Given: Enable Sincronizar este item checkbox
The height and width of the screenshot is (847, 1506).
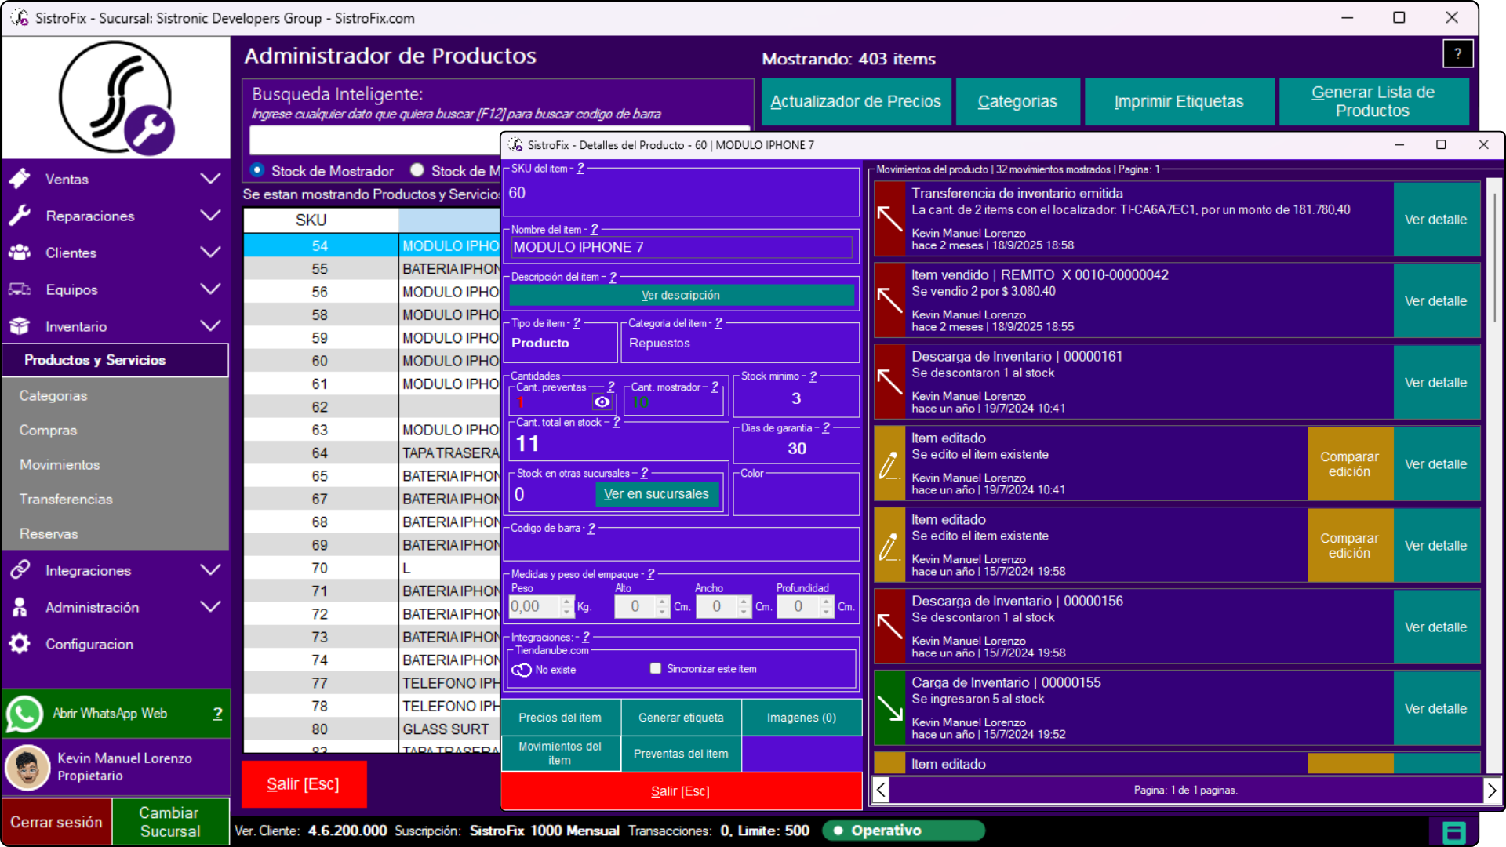Looking at the screenshot, I should pyautogui.click(x=656, y=669).
